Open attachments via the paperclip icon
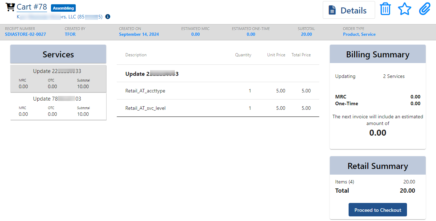The image size is (436, 221). pyautogui.click(x=424, y=9)
